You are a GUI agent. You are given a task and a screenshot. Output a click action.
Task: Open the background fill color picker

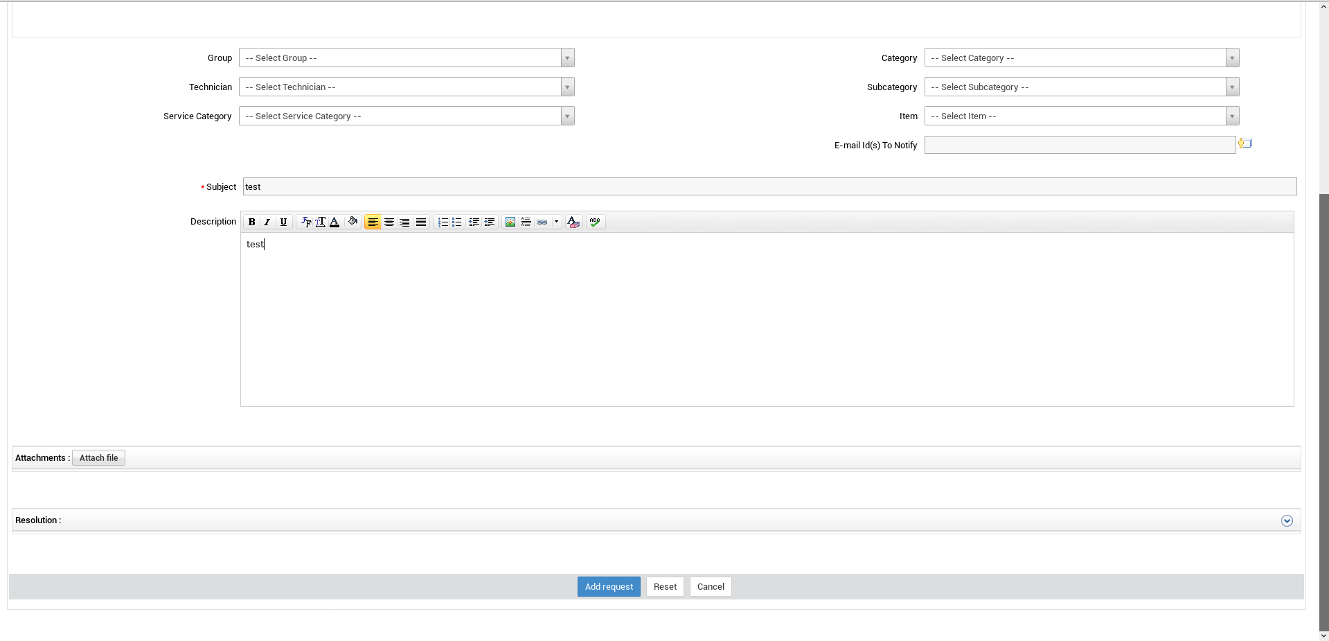pyautogui.click(x=353, y=222)
